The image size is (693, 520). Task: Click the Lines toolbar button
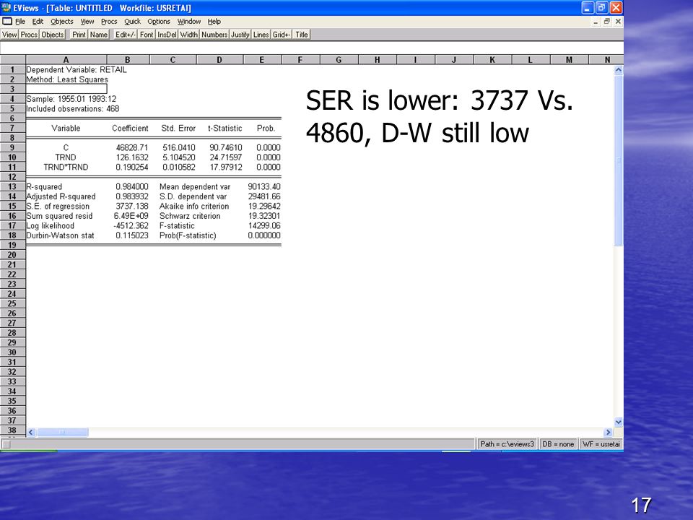pos(261,35)
